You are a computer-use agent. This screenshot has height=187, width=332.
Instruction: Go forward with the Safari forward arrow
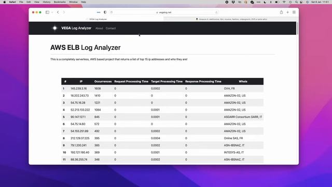point(64,12)
